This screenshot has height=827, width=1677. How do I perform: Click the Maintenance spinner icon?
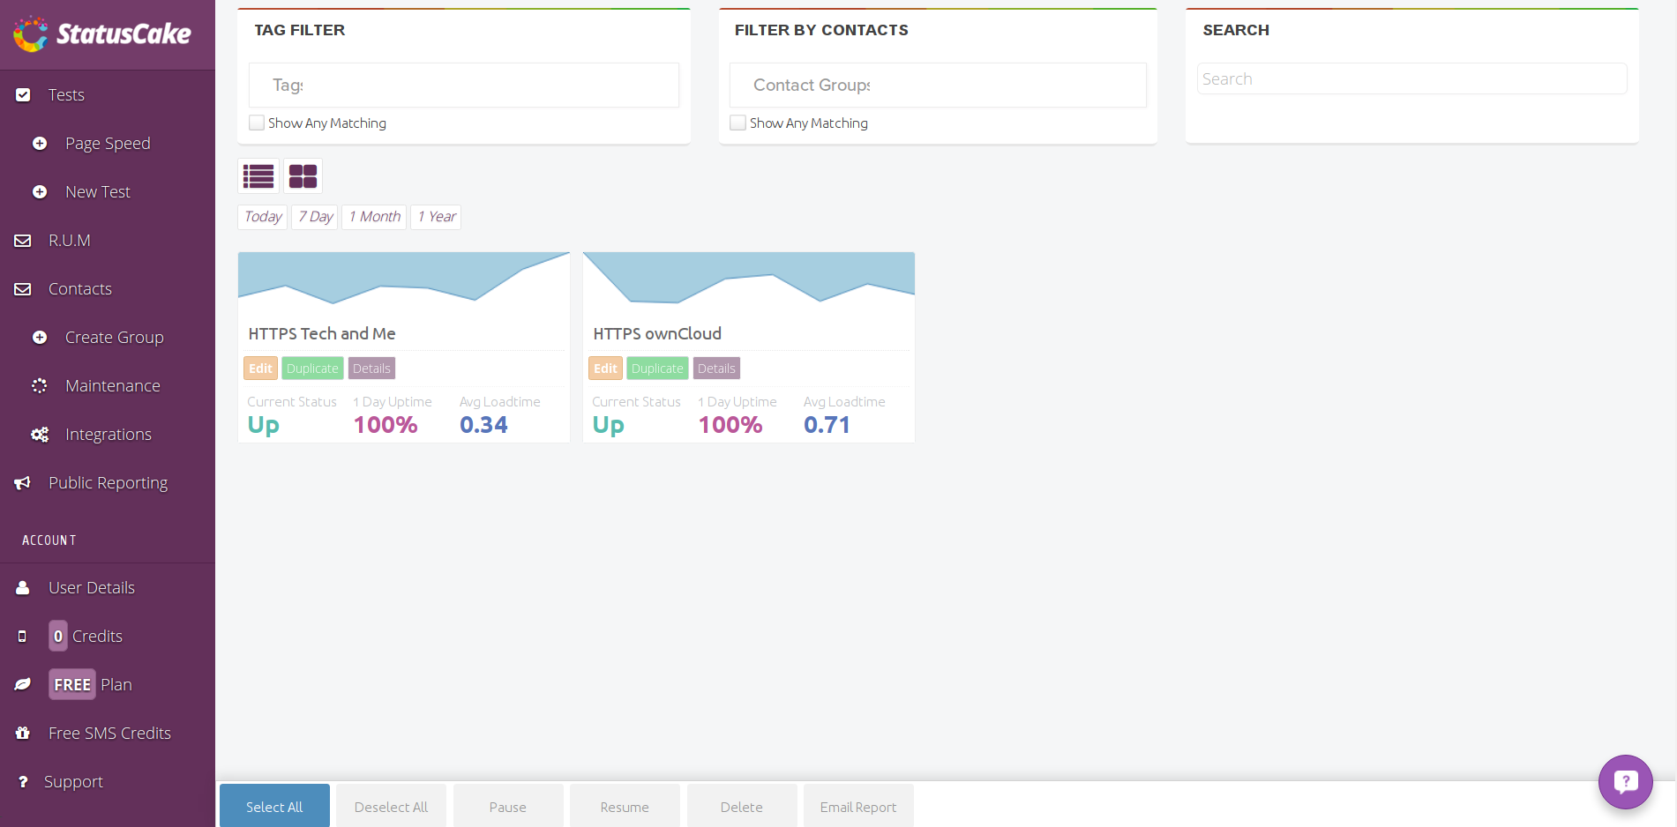pos(40,385)
